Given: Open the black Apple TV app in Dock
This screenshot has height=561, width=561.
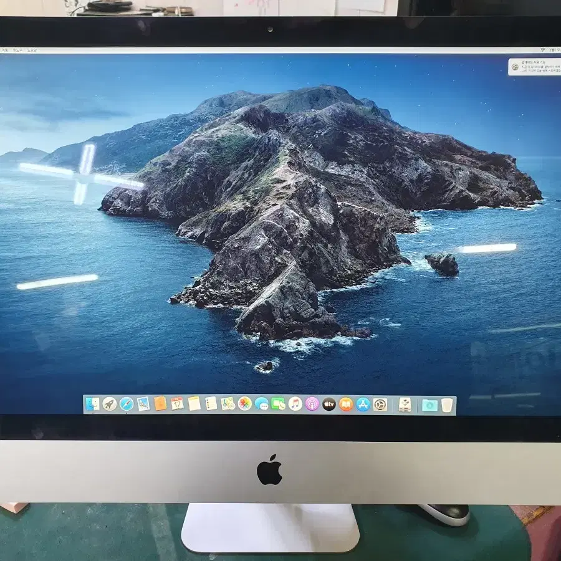Looking at the screenshot, I should coord(329,405).
